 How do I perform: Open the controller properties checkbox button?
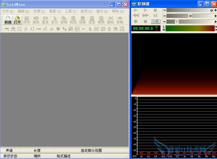point(156,21)
